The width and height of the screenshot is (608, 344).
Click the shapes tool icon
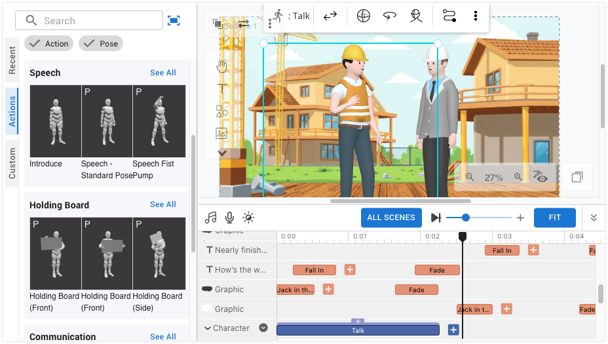pyautogui.click(x=222, y=111)
